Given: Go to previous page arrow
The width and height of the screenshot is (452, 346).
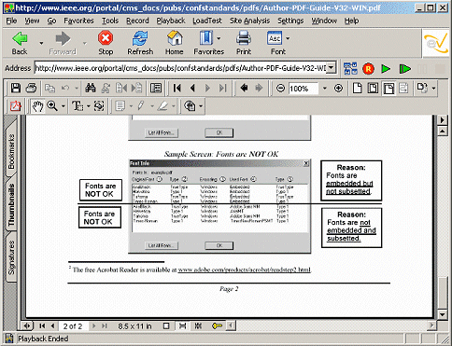Looking at the screenshot, I should [x=192, y=89].
